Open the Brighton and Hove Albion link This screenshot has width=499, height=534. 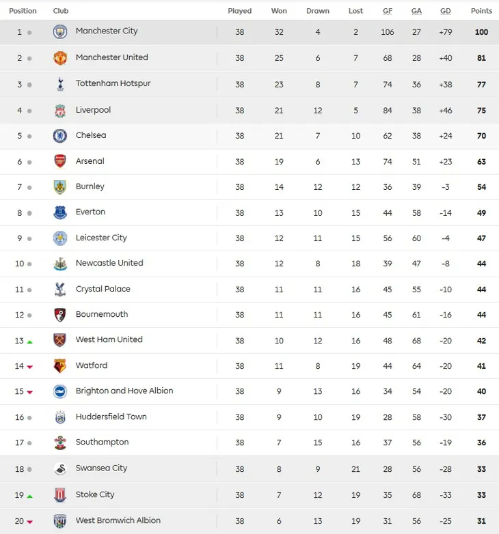coord(124,391)
